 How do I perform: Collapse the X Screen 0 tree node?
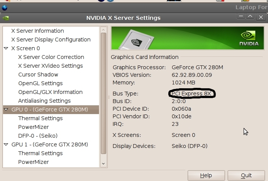click(6, 48)
